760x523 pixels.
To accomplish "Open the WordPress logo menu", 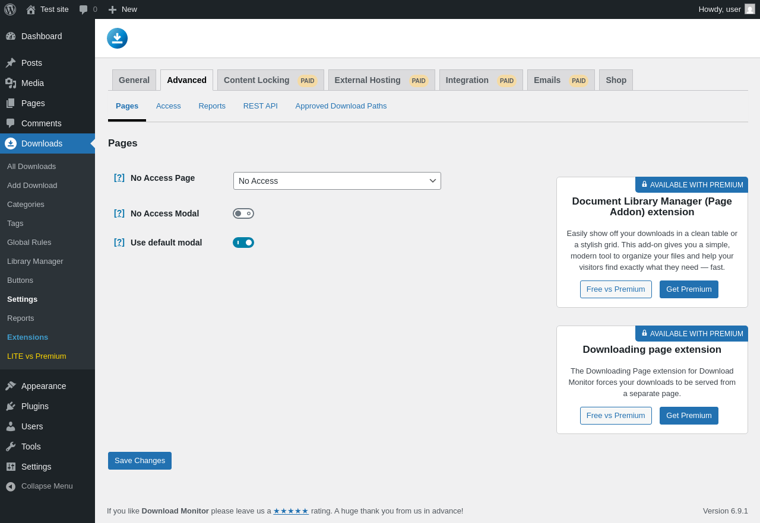I will tap(10, 9).
